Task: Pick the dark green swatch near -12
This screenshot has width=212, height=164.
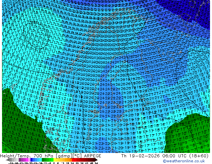Action: pos(43,160)
